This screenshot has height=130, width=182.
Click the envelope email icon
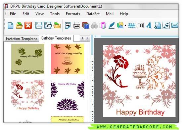tap(175, 25)
